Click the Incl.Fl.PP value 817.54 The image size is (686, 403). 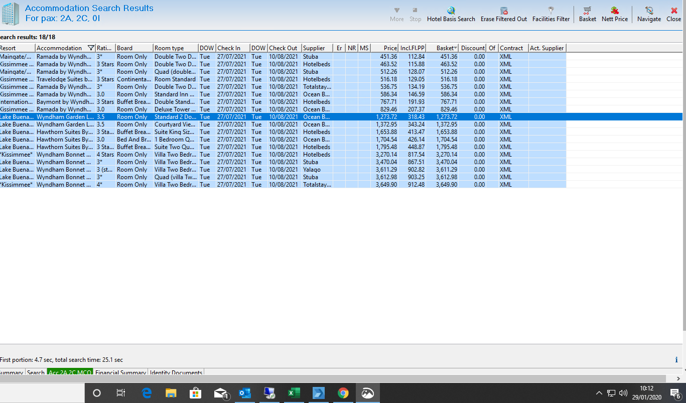click(x=412, y=155)
